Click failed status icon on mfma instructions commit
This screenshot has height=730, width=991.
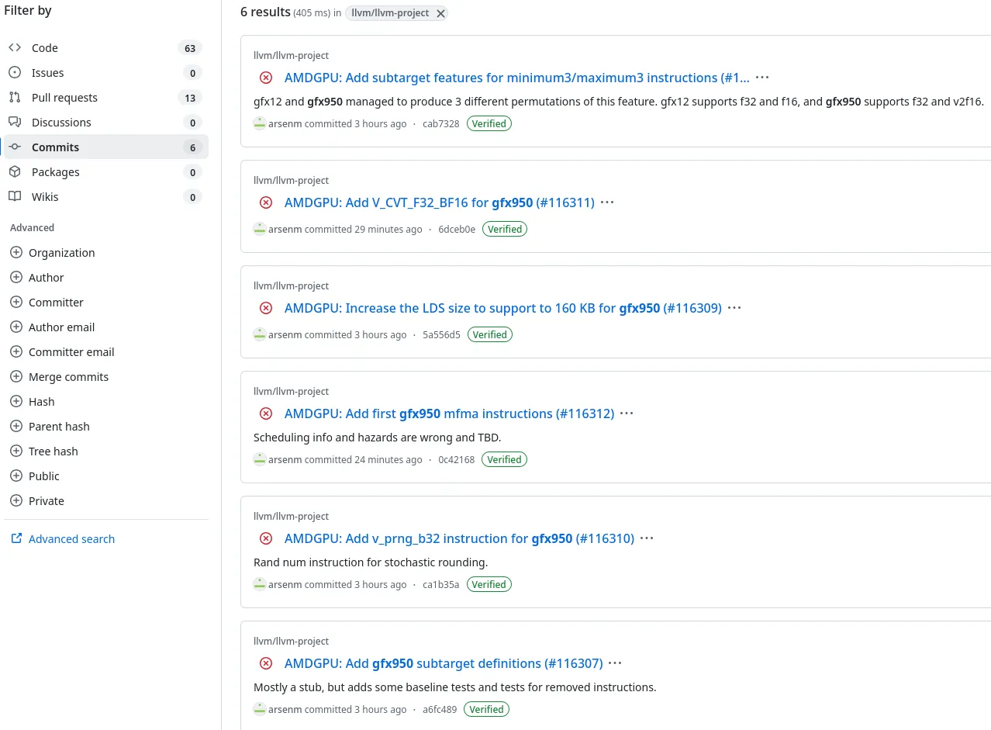click(266, 413)
